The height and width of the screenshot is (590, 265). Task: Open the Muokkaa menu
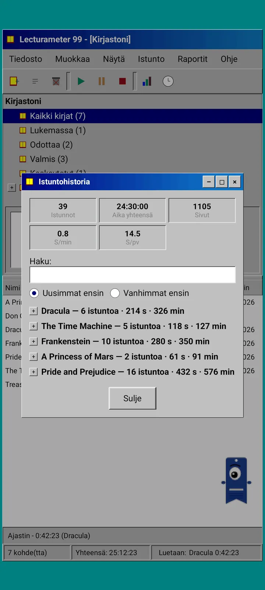73,59
